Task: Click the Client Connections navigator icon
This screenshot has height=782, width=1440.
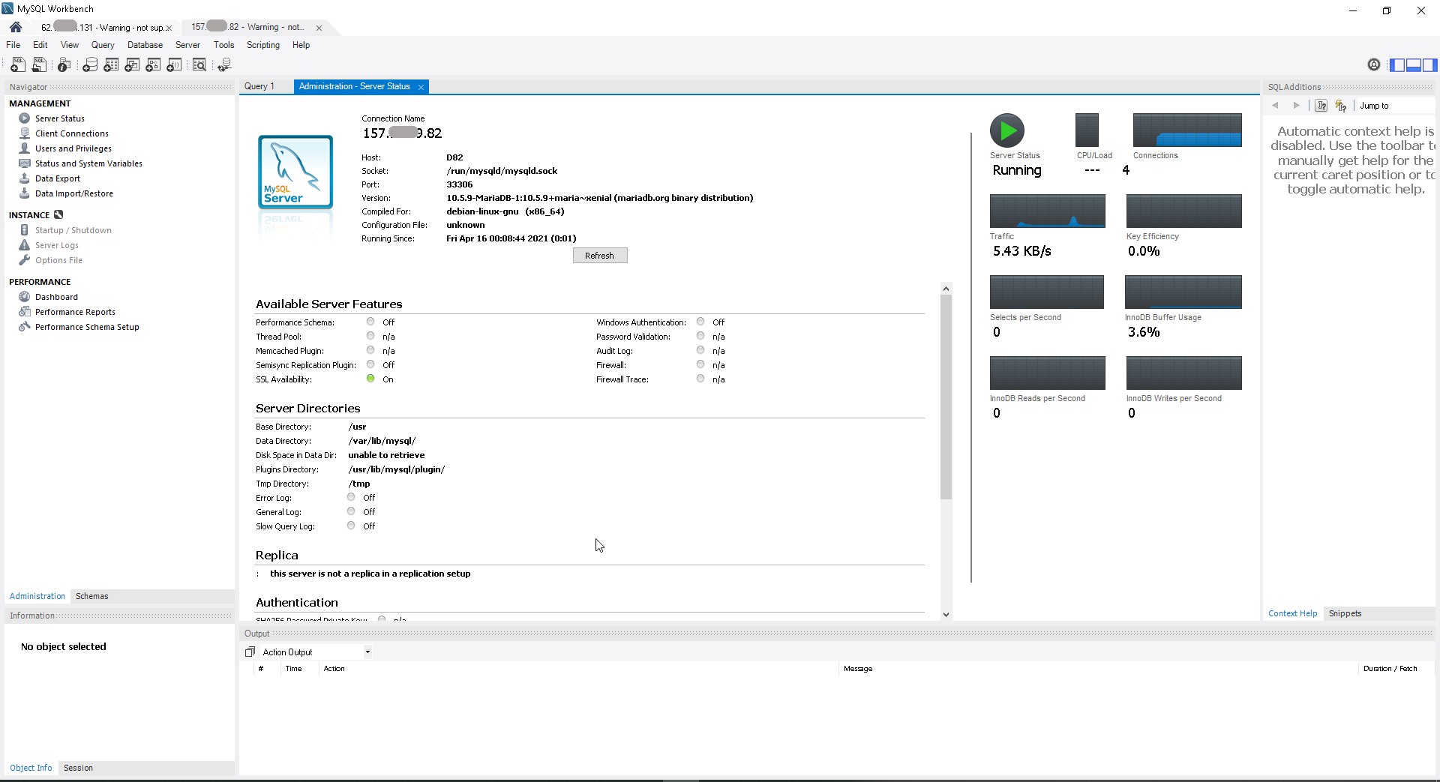Action: click(x=25, y=133)
